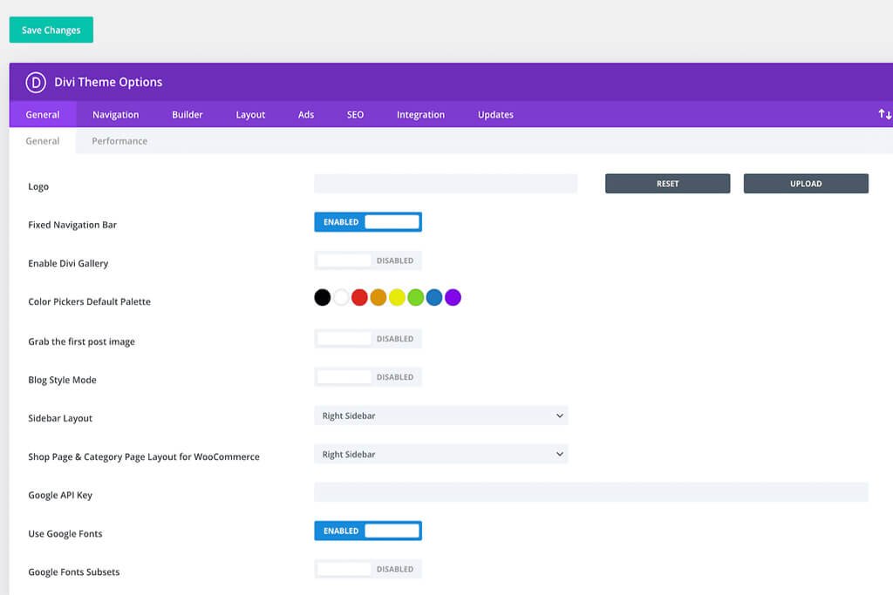Click the Google Fonts Subsets label

tap(74, 571)
